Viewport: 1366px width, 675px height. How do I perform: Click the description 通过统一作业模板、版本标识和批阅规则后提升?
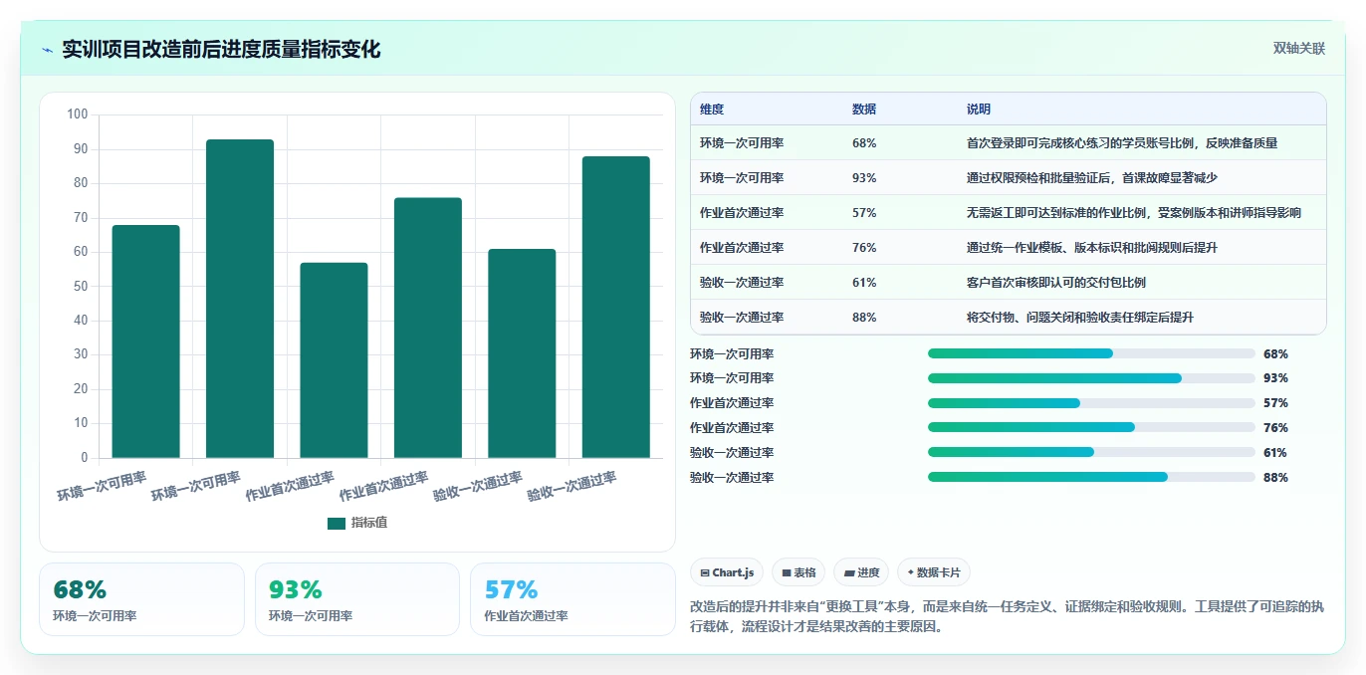click(1092, 248)
